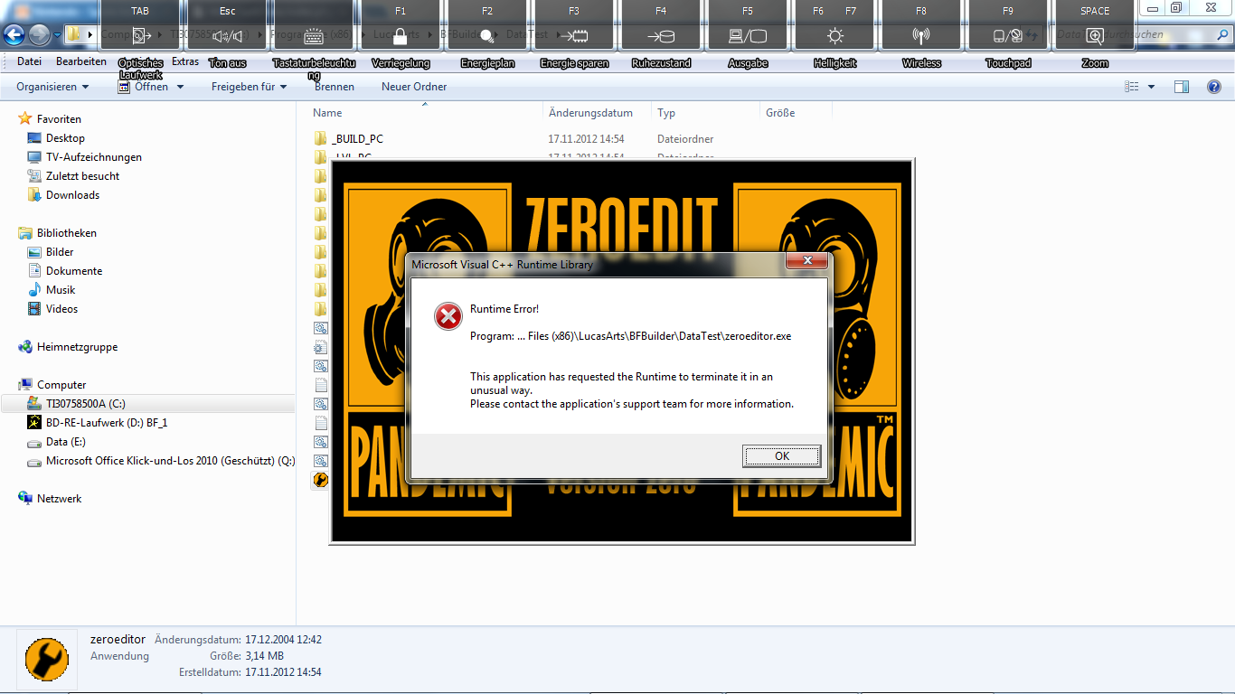Open the Datei menu
This screenshot has width=1235, height=694.
click(x=29, y=61)
